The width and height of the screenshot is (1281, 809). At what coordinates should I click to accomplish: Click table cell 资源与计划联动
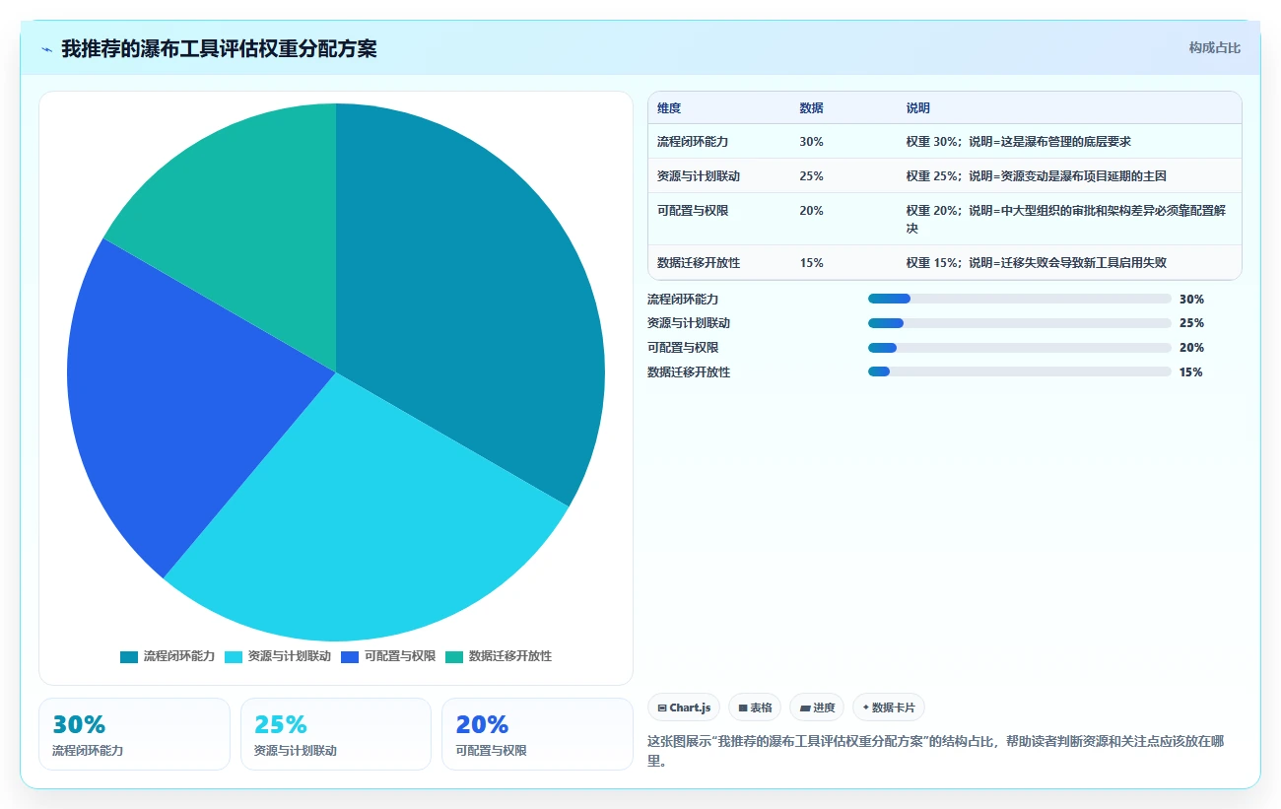[699, 176]
